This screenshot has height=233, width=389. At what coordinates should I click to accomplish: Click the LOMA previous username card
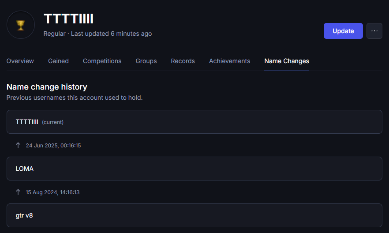194,169
